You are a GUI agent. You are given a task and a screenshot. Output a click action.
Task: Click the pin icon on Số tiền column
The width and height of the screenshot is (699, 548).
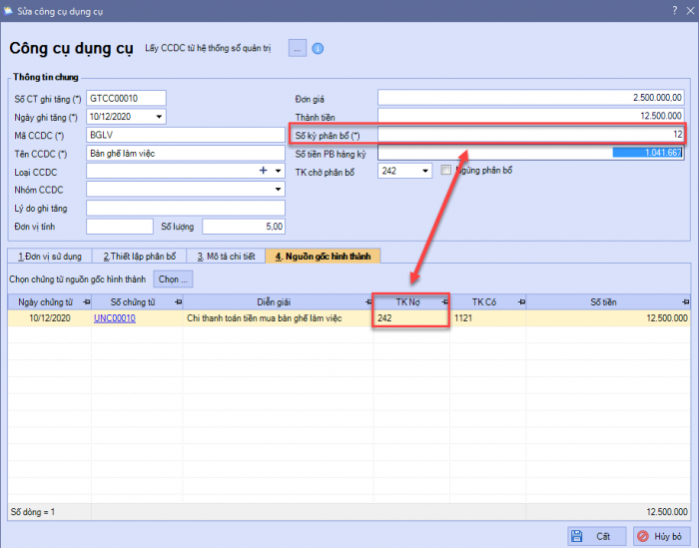tap(689, 301)
